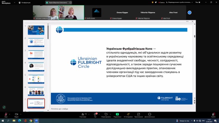Screen dimensions: 219x123
Task: Expand audio options arrow beside microphone
Action: (10, 114)
